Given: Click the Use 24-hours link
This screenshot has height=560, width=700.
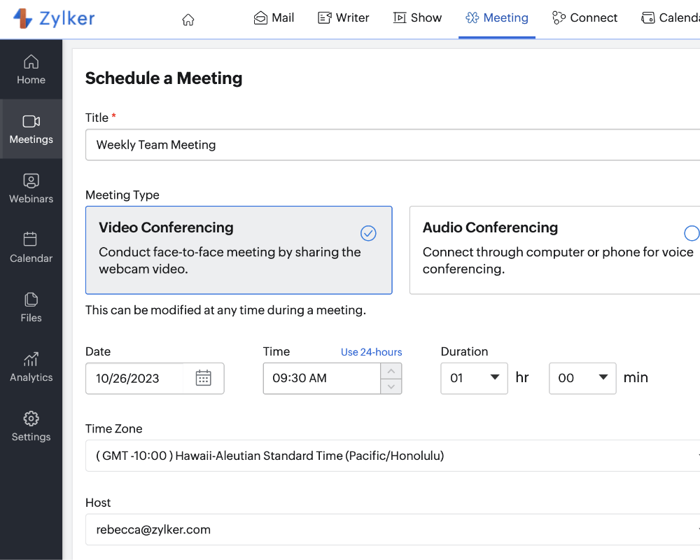Looking at the screenshot, I should pos(371,352).
